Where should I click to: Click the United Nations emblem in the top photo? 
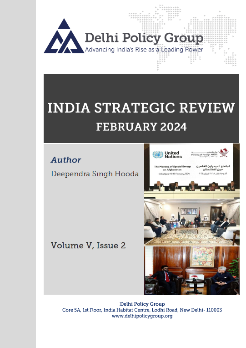(158, 154)
